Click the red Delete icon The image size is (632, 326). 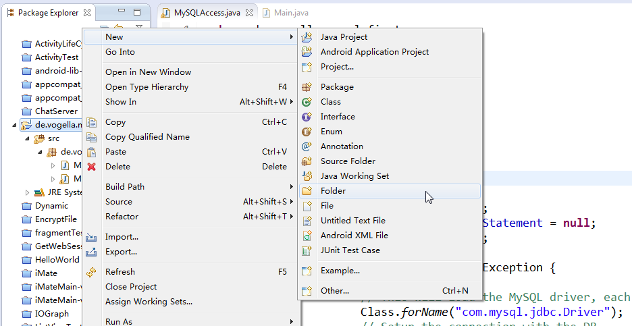[92, 167]
